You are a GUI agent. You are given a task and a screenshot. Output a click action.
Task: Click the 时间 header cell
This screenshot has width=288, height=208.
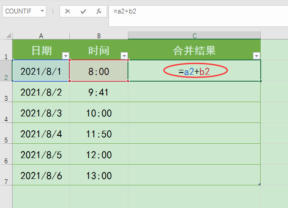coord(99,50)
